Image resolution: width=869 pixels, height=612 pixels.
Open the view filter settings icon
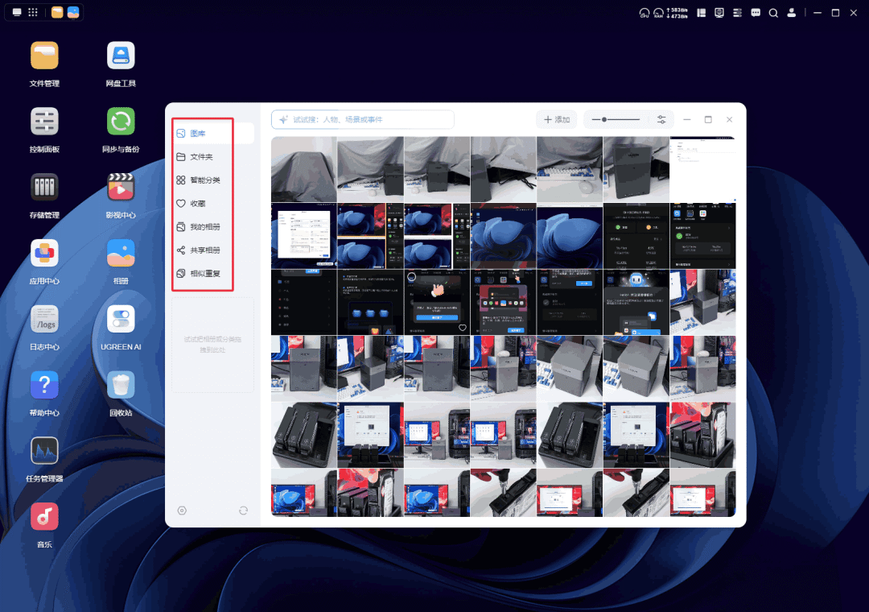pos(661,119)
